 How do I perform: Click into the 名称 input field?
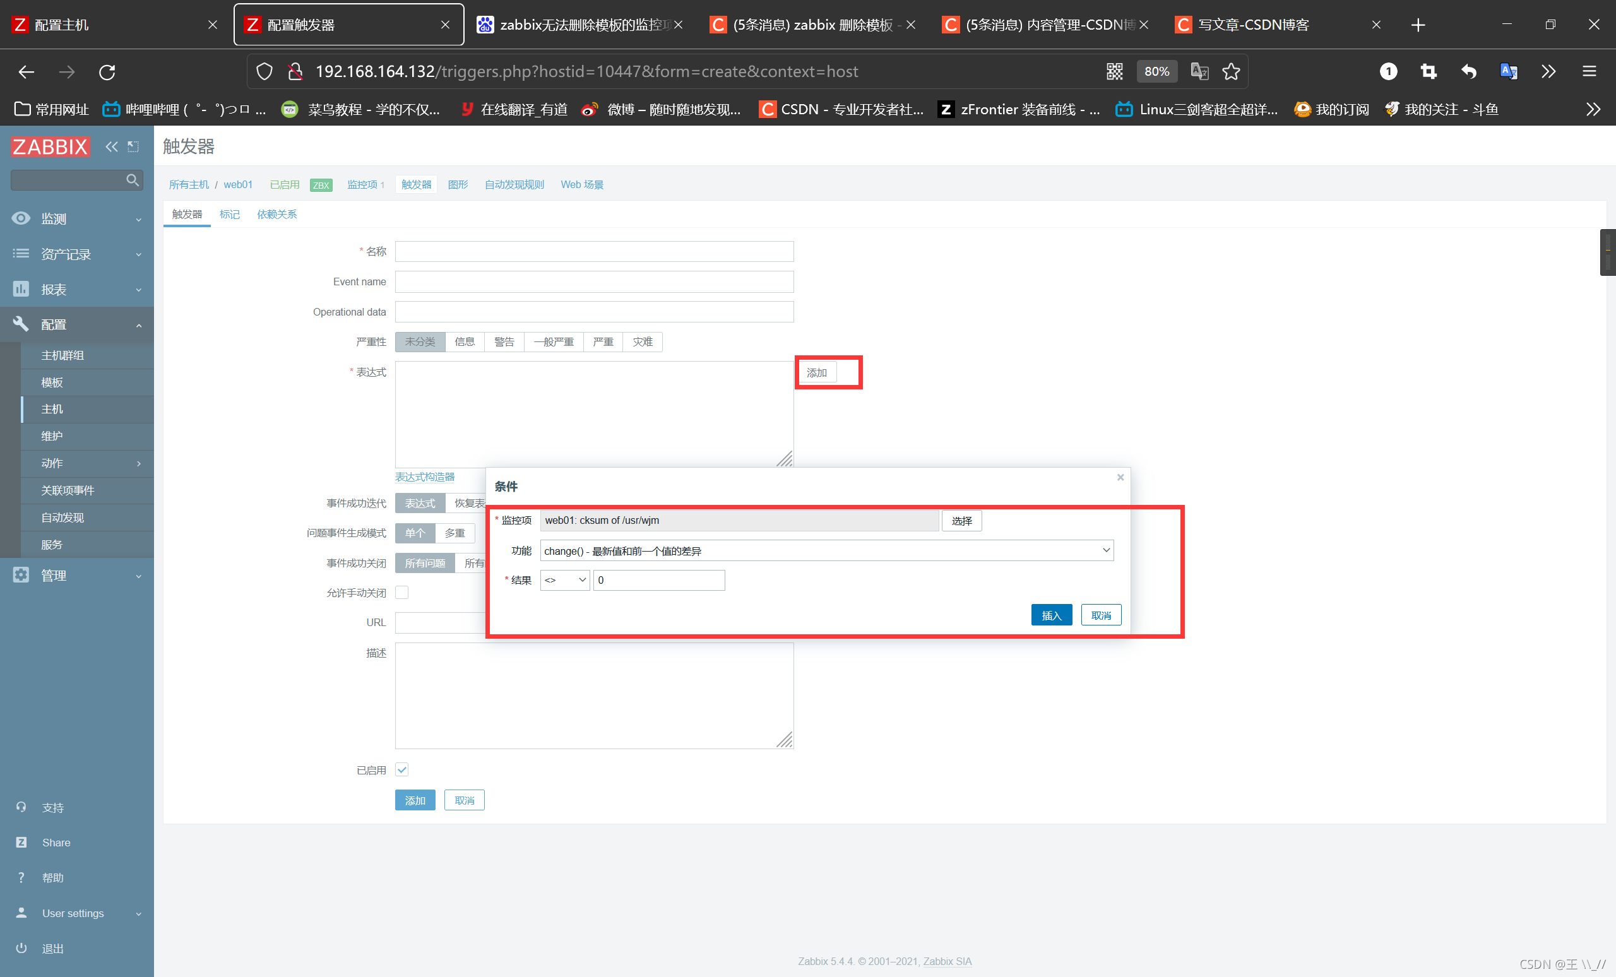pyautogui.click(x=593, y=252)
